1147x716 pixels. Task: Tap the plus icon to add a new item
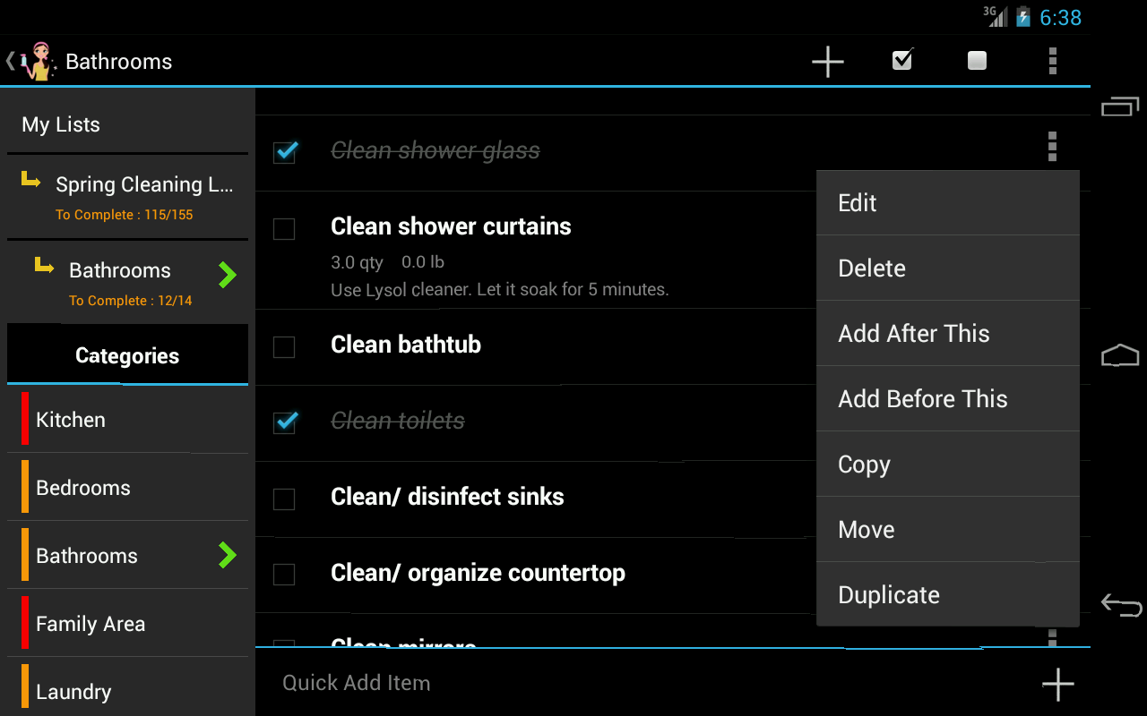[x=827, y=61]
